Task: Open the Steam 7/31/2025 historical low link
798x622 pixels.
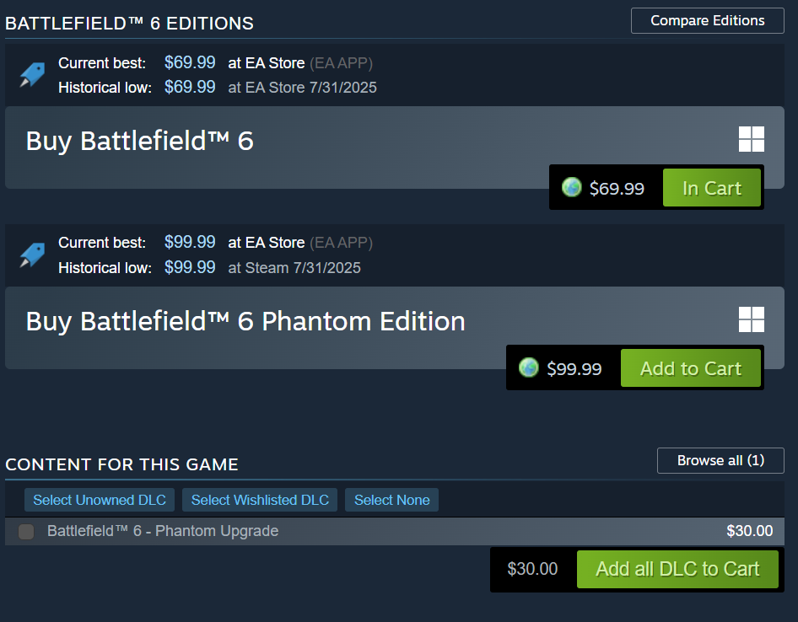Action: 294,268
